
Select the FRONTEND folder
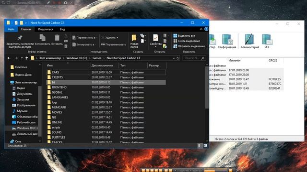click(x=106, y=87)
